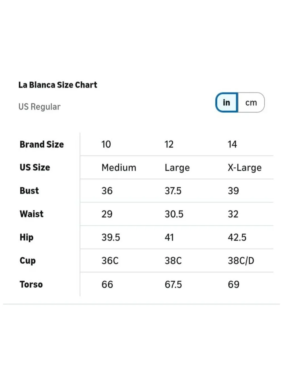
Task: Click the 30.5 waist value
Action: (x=174, y=214)
